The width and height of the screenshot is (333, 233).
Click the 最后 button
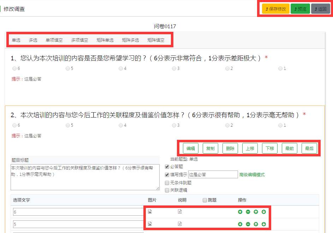[x=309, y=148]
